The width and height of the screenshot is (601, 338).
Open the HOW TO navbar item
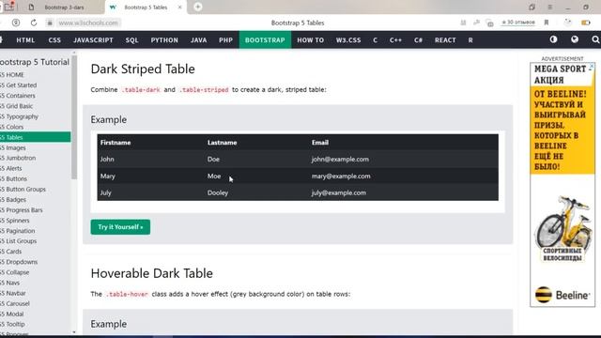311,39
